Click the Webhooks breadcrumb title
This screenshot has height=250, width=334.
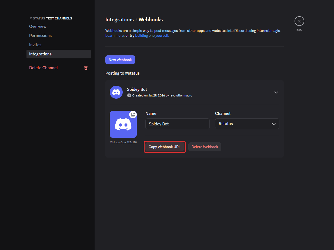[x=151, y=20]
